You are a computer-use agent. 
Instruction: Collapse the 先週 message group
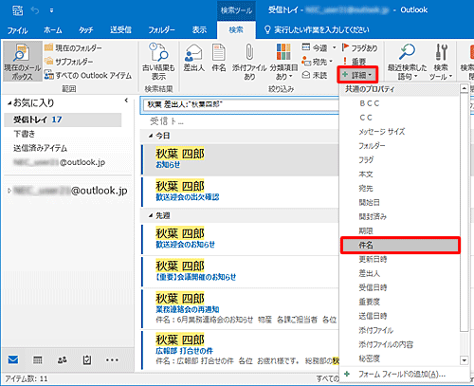click(151, 215)
